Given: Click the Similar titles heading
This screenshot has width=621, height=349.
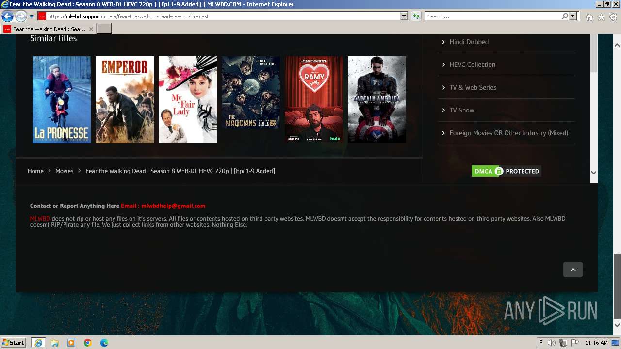Looking at the screenshot, I should (x=53, y=38).
